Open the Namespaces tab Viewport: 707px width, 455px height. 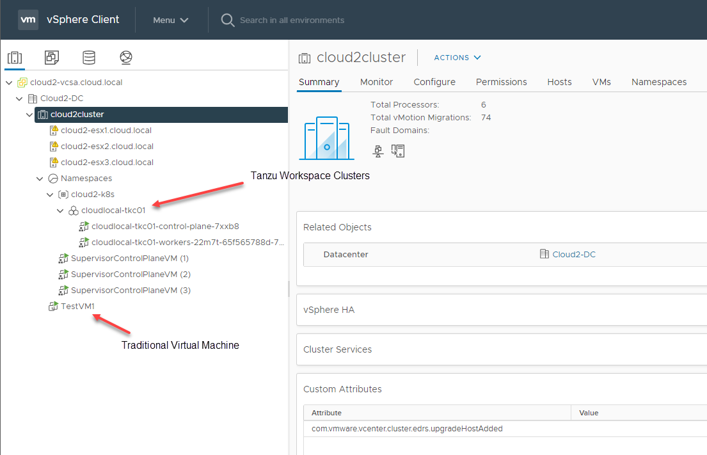click(659, 82)
